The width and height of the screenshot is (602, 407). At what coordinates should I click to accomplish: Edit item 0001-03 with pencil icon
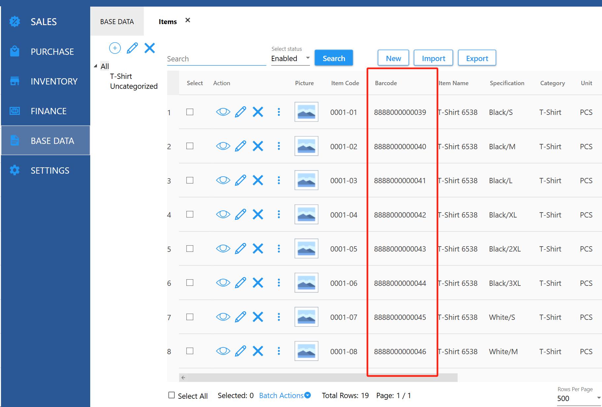[x=241, y=181]
